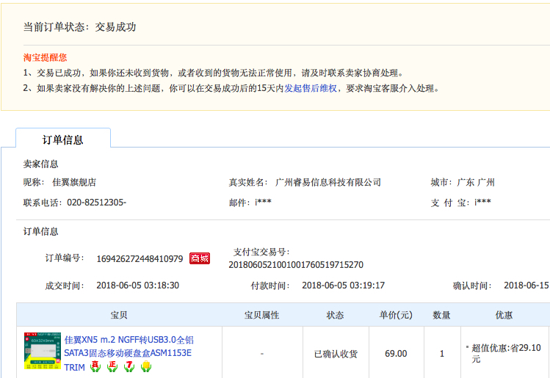Click the yellow shopping bag service icon
Viewport: 550px width, 378px height.
pos(146,366)
